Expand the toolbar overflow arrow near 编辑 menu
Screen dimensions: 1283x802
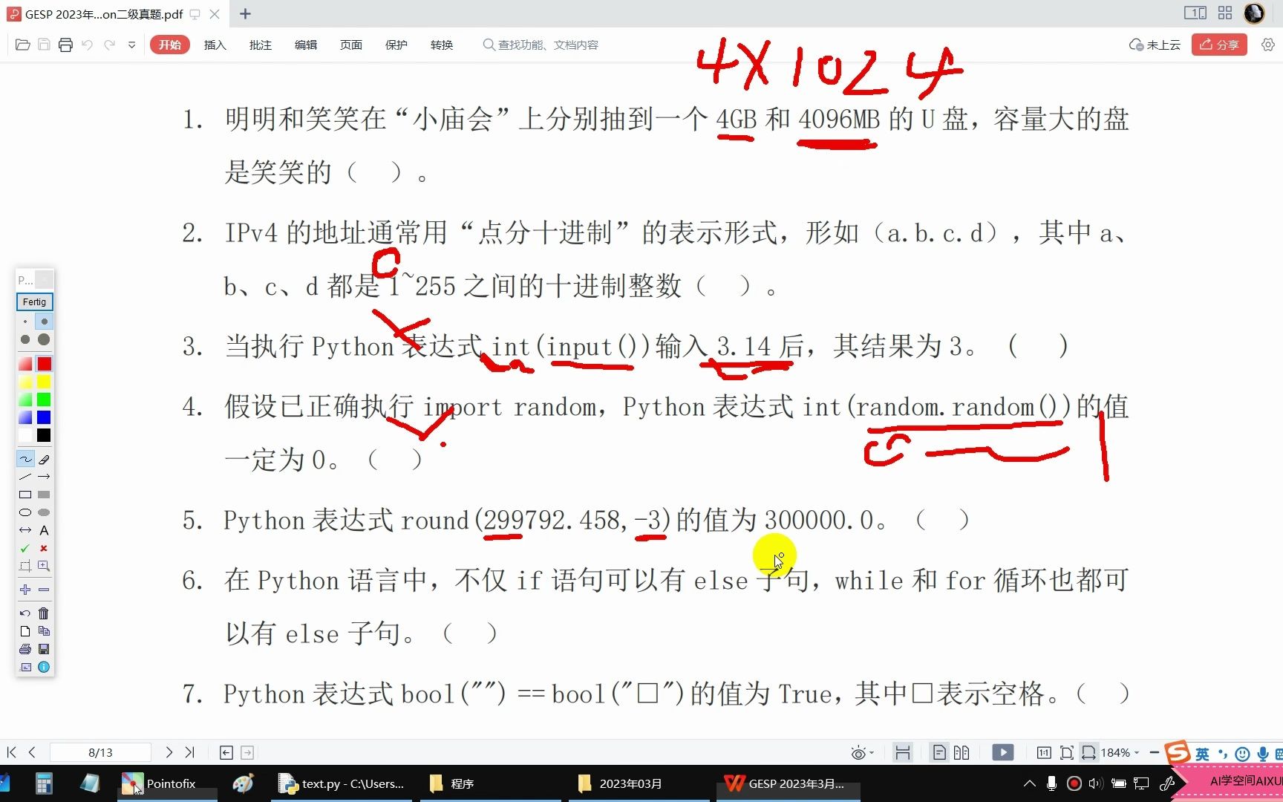(131, 45)
